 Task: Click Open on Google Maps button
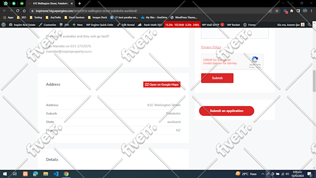(162, 85)
